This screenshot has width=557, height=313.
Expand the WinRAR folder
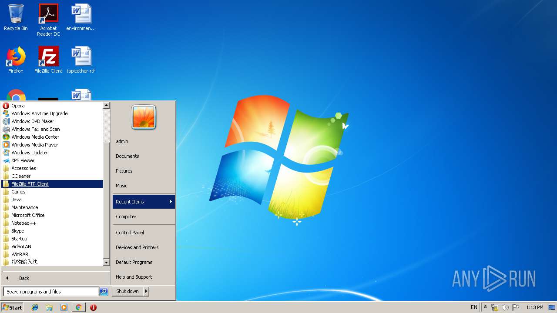click(52, 254)
